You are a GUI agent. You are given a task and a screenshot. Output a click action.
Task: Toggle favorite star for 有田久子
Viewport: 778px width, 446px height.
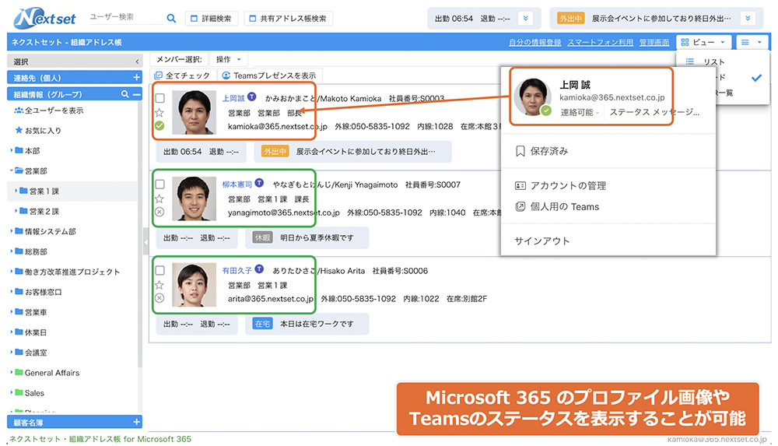159,285
